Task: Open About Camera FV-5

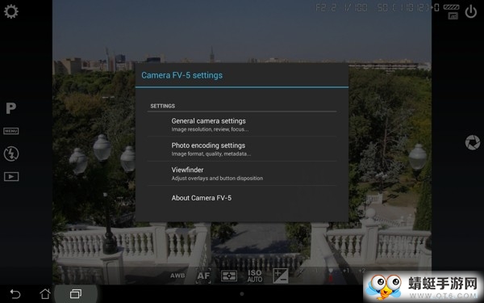Action: (242, 198)
